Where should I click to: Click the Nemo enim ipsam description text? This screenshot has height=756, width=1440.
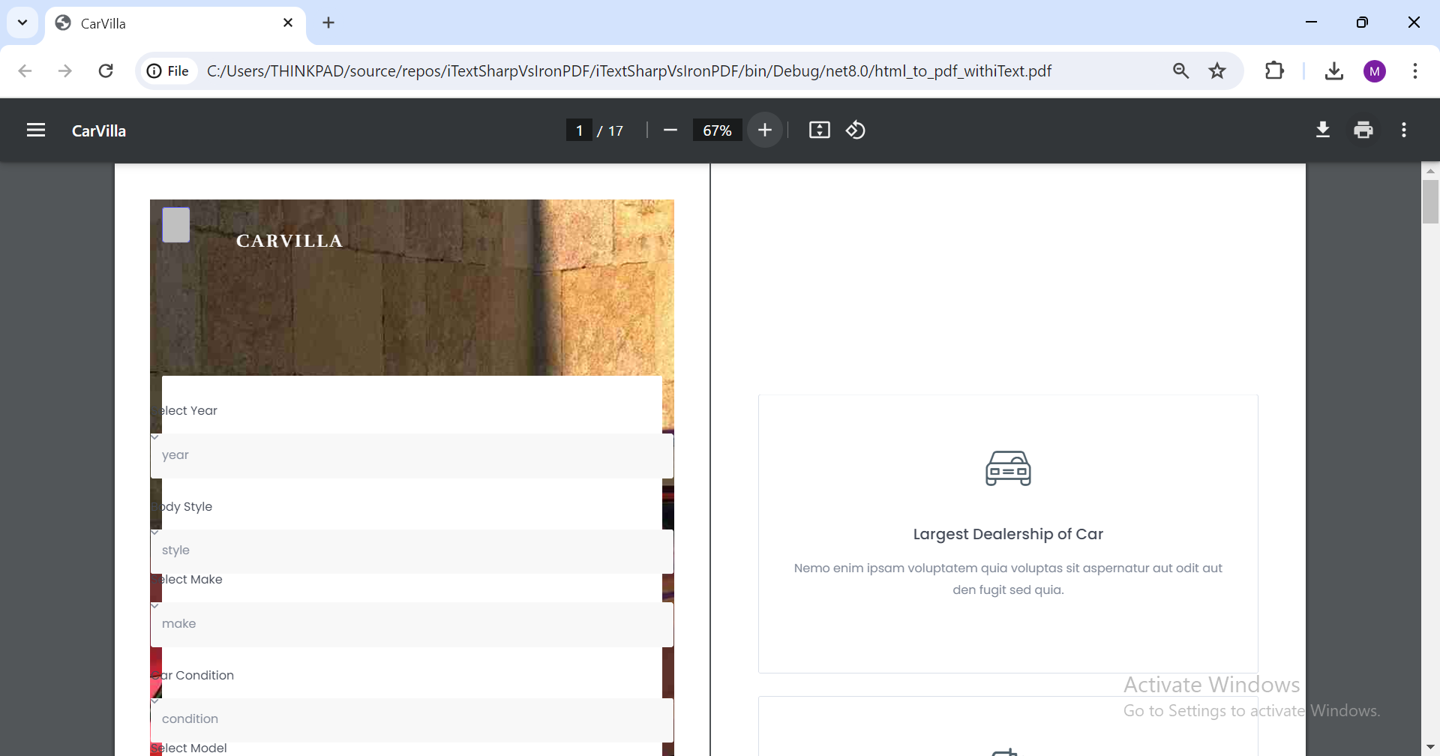coord(1008,579)
